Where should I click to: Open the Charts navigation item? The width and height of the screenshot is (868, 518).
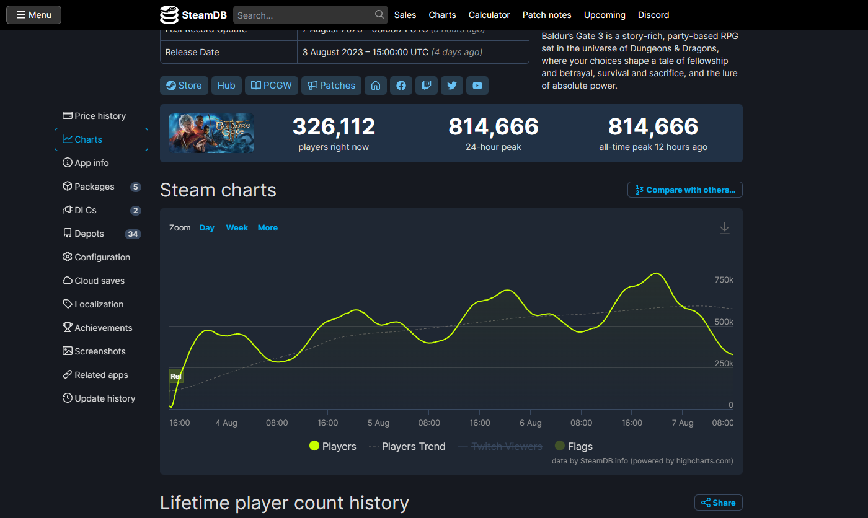442,15
